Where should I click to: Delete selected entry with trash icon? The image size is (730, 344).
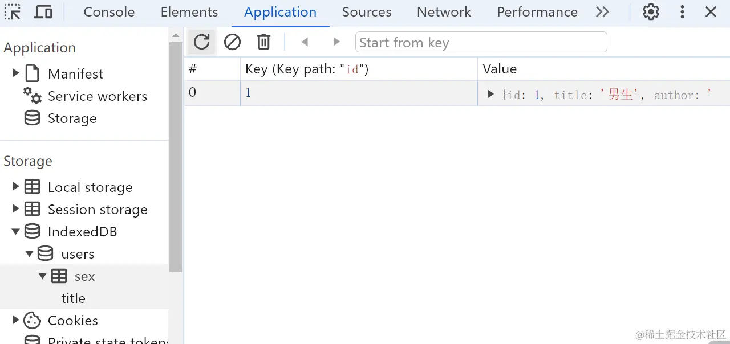(263, 42)
